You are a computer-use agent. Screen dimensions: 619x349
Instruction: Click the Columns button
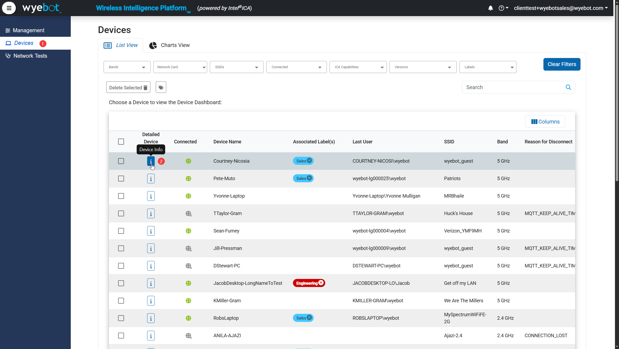click(545, 122)
